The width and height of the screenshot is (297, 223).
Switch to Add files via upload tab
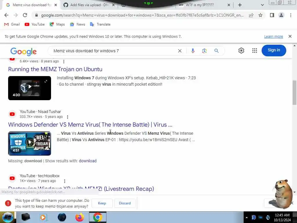(x=89, y=5)
